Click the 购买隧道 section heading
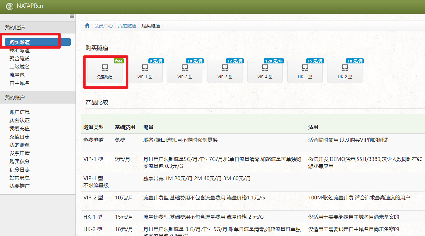The image size is (425, 236). [x=97, y=48]
